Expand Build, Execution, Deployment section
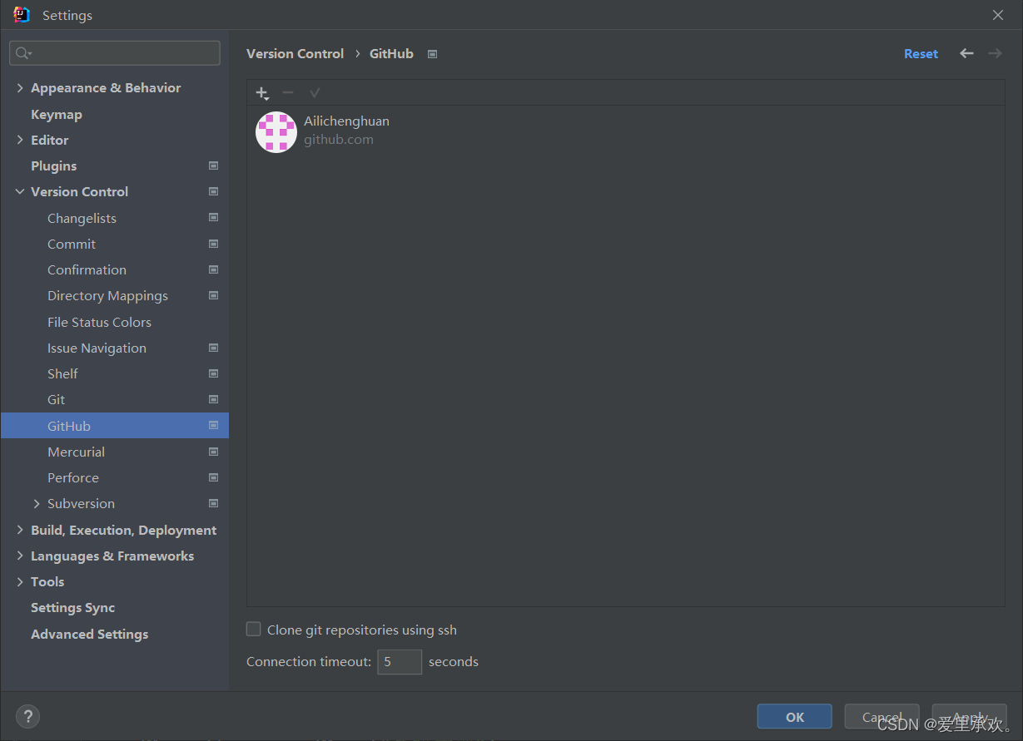The height and width of the screenshot is (741, 1023). 20,530
